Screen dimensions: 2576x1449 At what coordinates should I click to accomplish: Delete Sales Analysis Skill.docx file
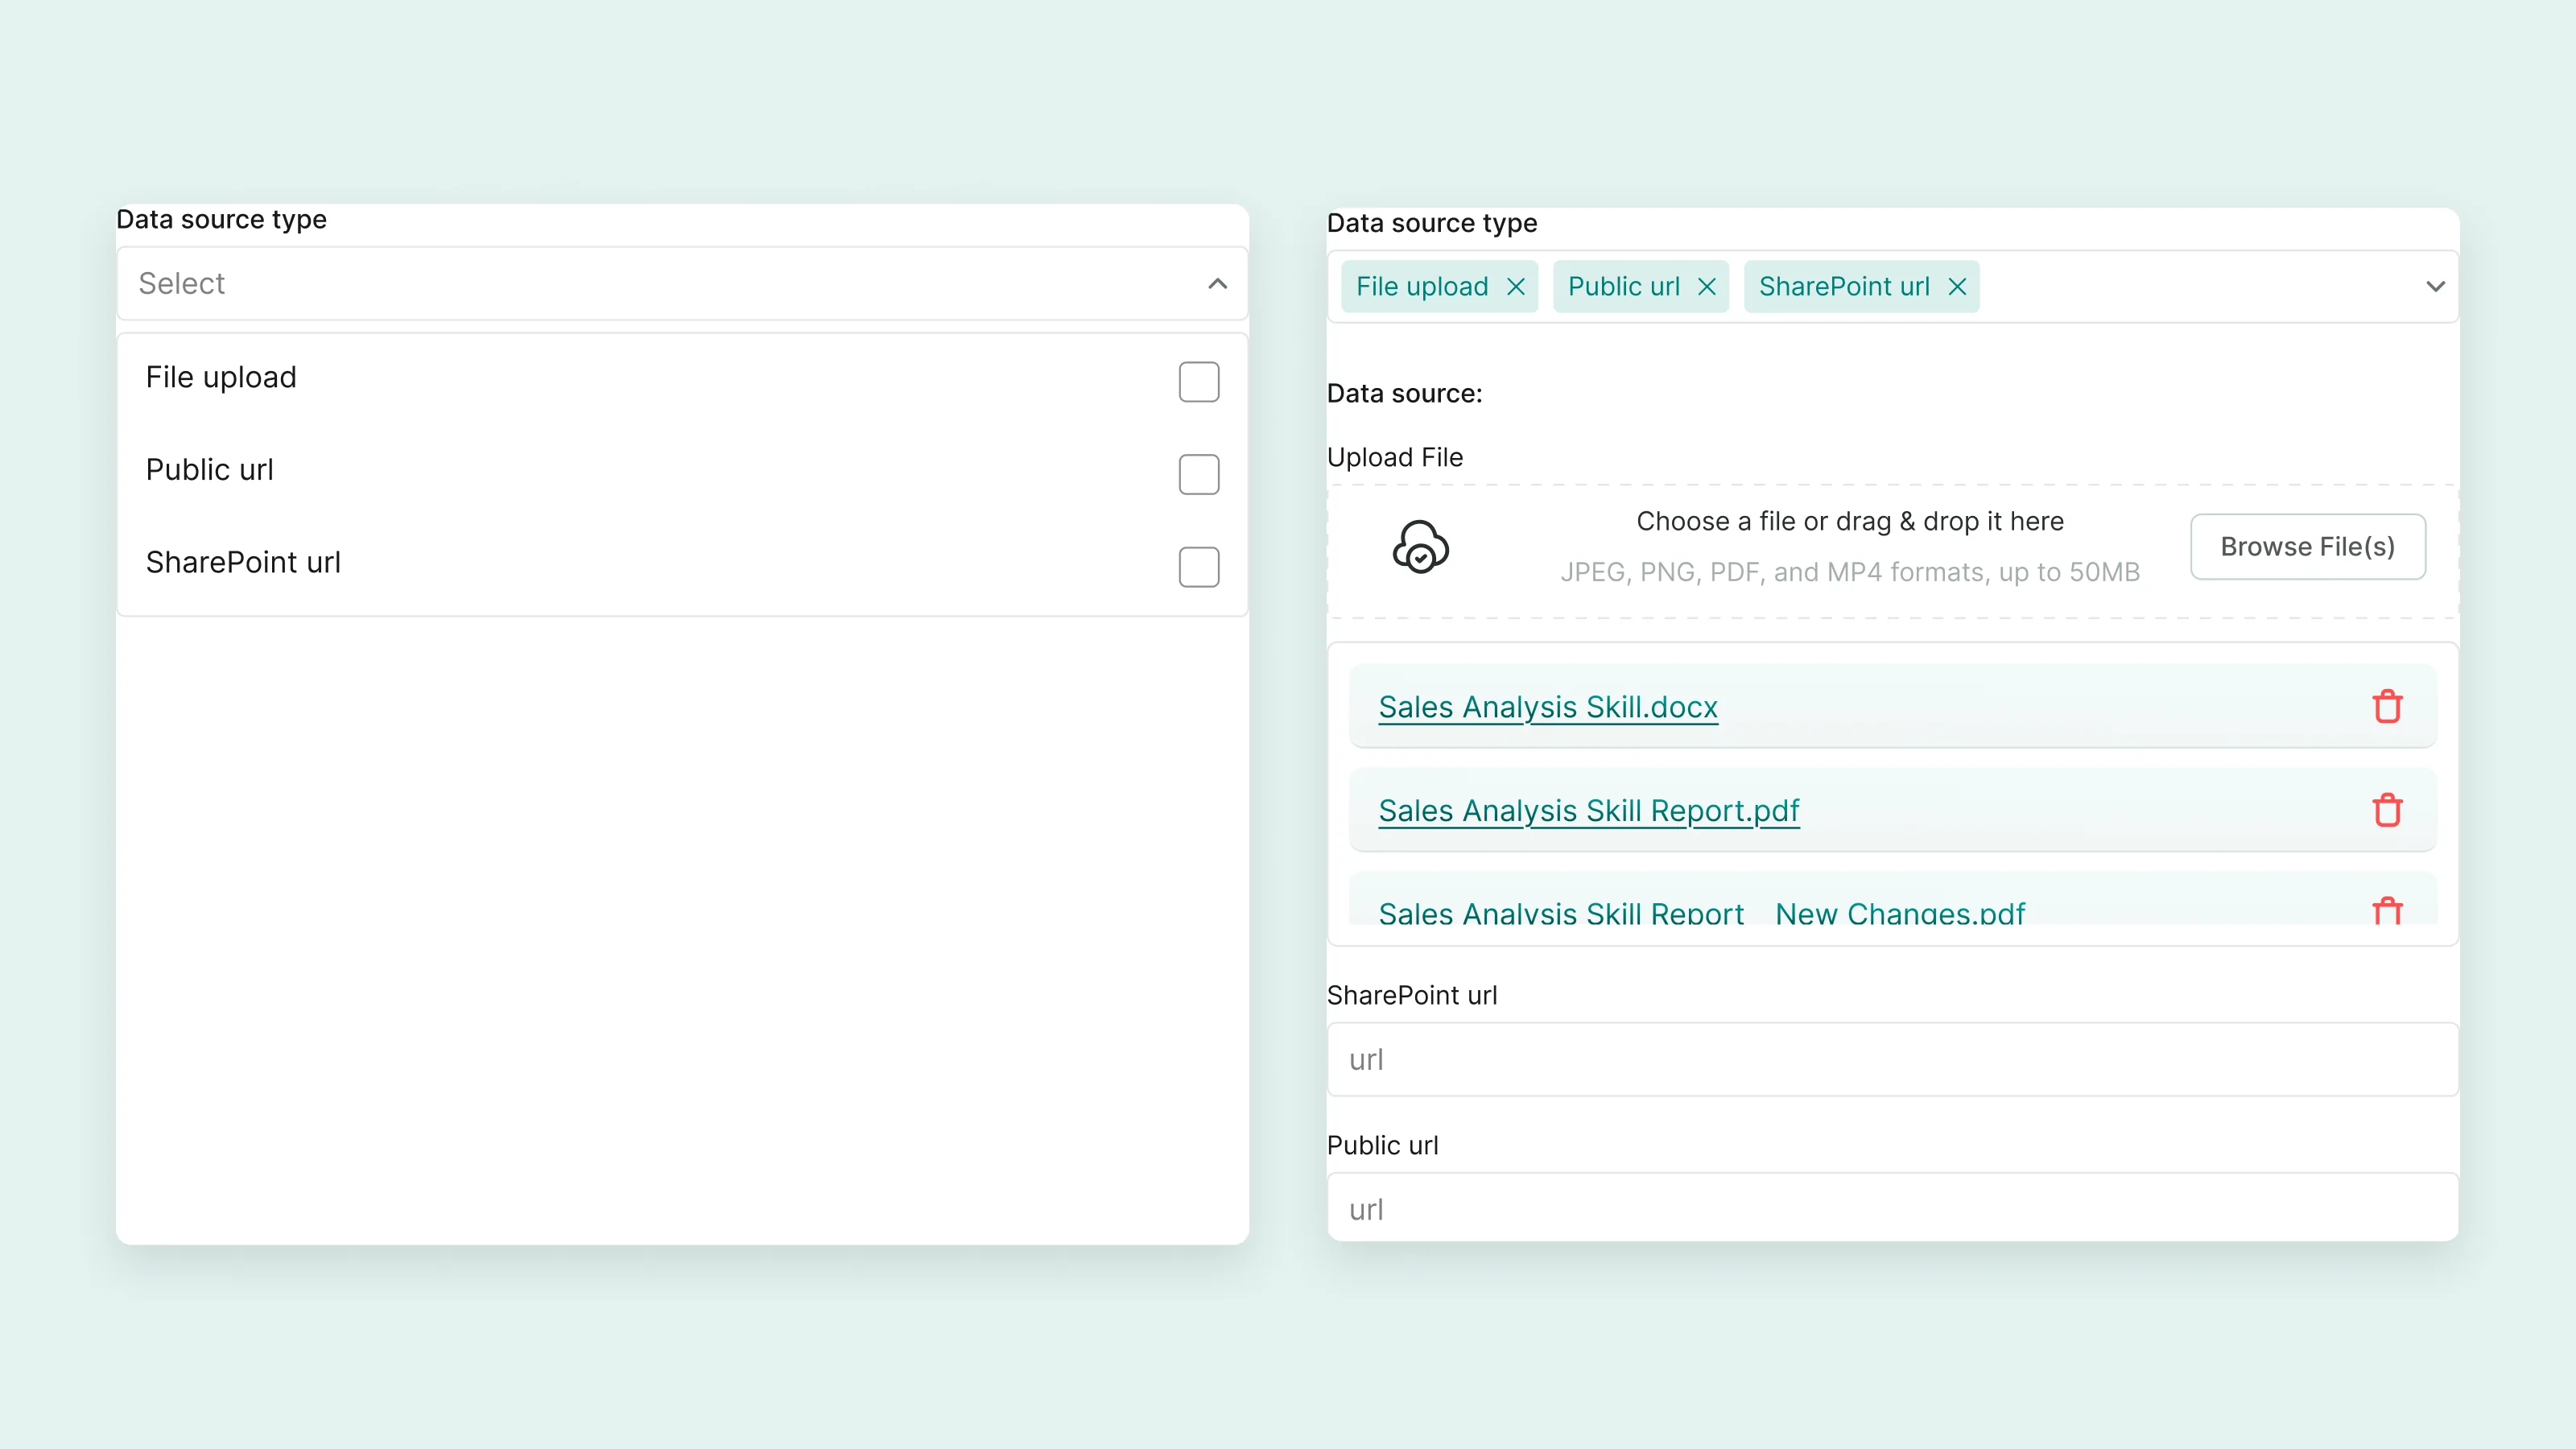click(x=2387, y=707)
